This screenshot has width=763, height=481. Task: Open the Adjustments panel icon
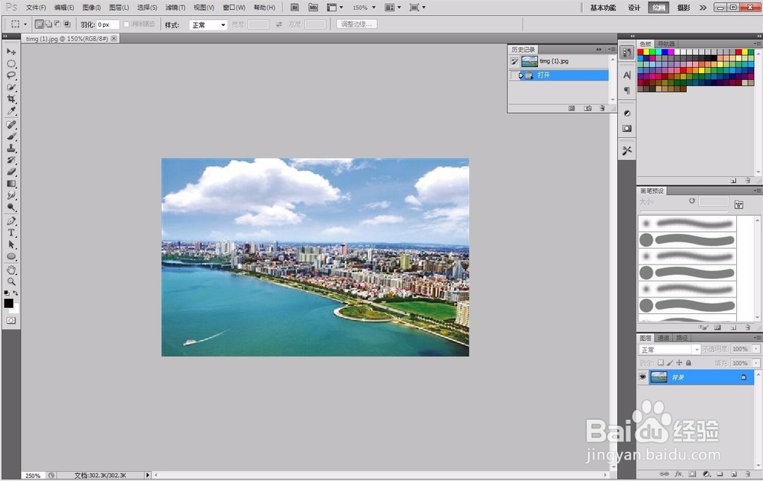626,113
